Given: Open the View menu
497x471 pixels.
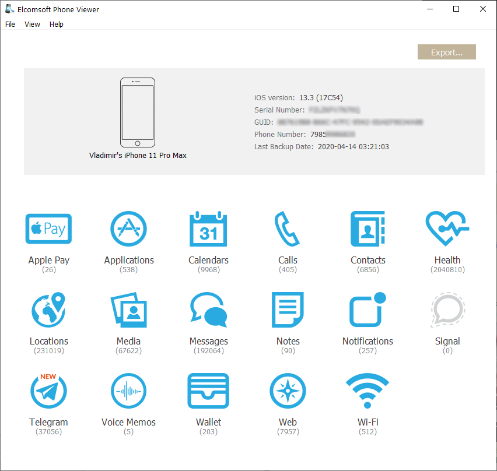Looking at the screenshot, I should pyautogui.click(x=33, y=24).
